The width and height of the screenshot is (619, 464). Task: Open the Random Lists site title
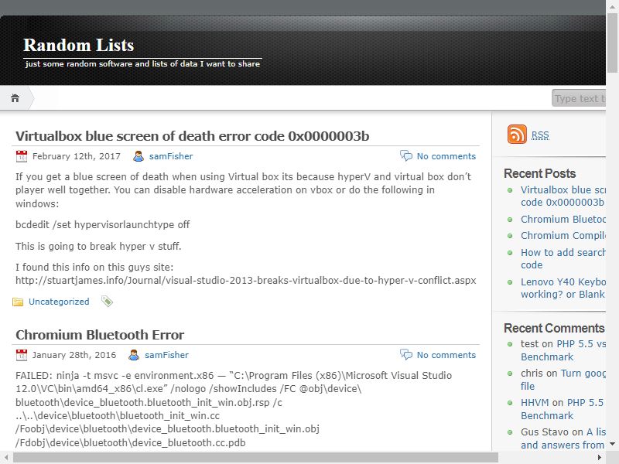click(79, 45)
